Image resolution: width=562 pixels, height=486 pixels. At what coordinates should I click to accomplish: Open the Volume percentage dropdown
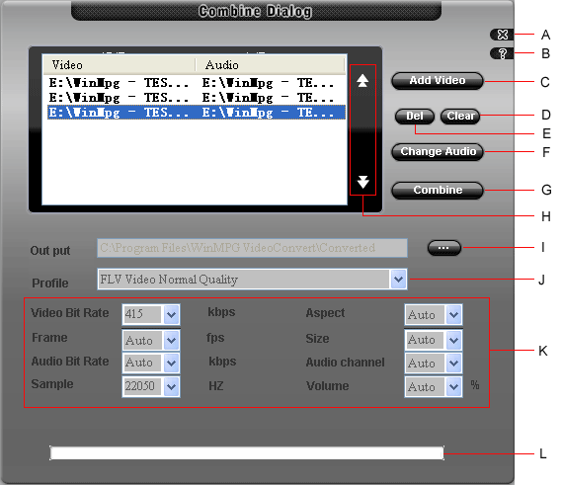tap(453, 386)
